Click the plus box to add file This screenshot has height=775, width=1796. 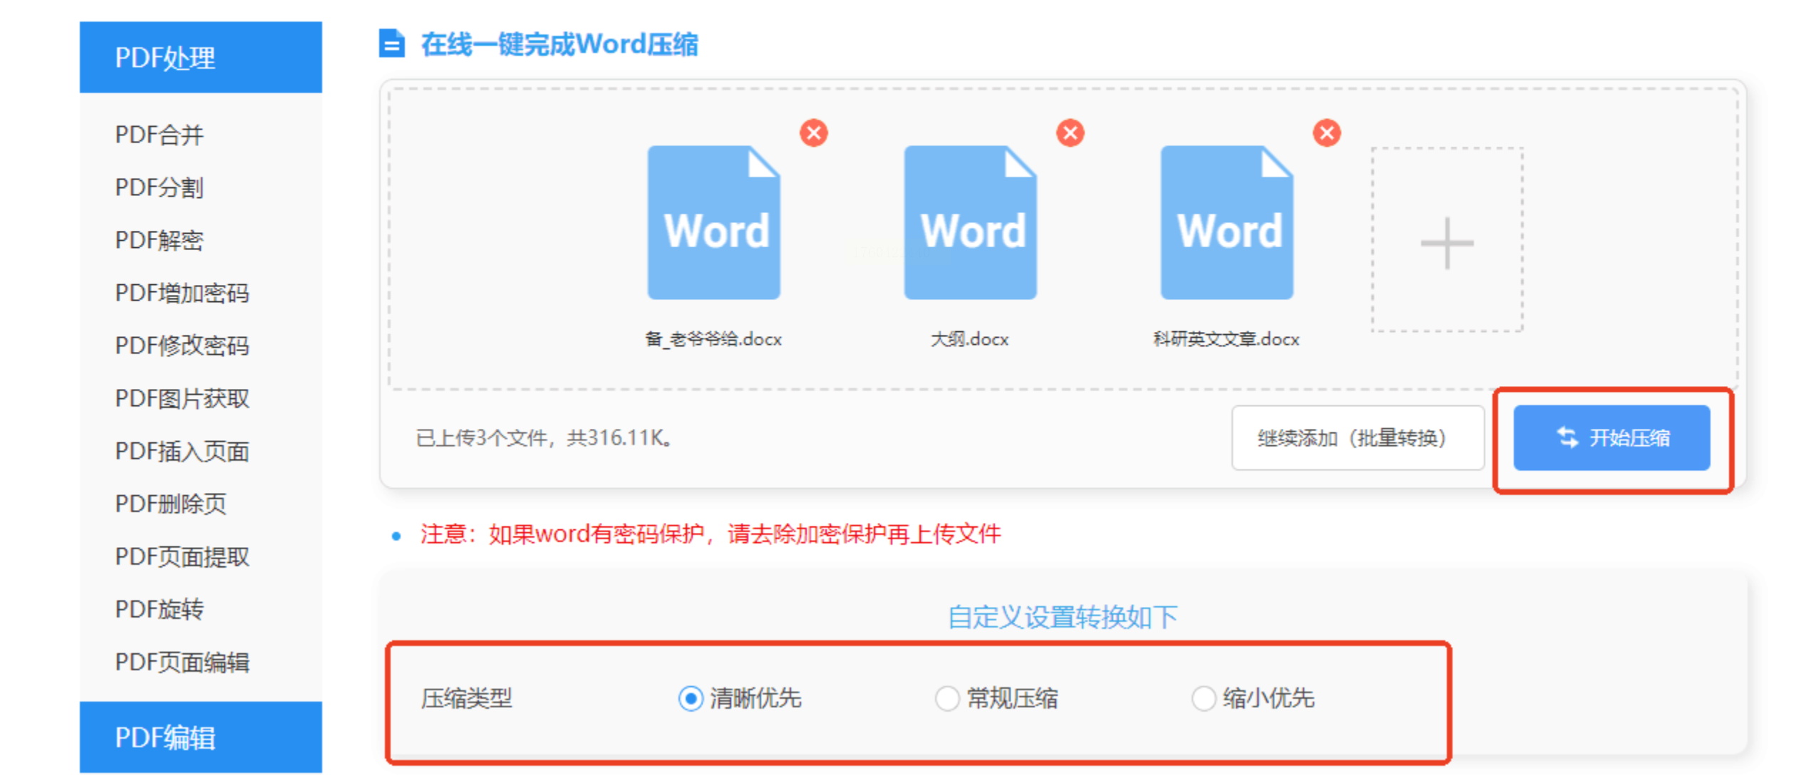point(1447,240)
